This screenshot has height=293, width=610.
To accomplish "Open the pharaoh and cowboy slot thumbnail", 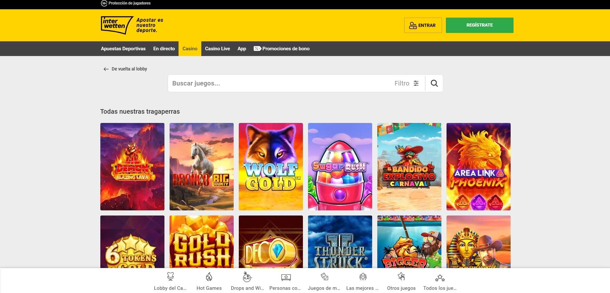I will click(479, 242).
